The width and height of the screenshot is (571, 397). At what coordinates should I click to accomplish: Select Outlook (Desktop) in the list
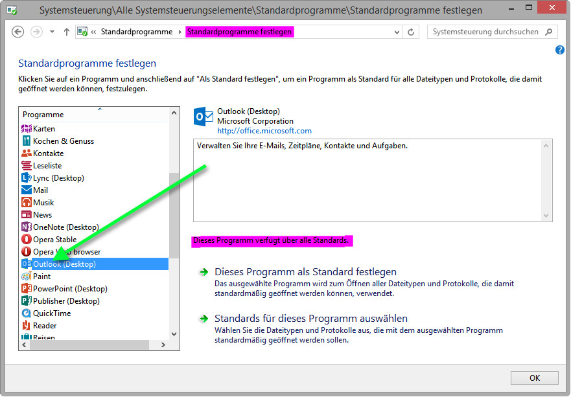(95, 264)
